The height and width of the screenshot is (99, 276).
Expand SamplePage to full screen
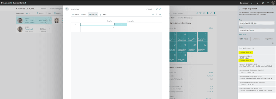coord(160,9)
